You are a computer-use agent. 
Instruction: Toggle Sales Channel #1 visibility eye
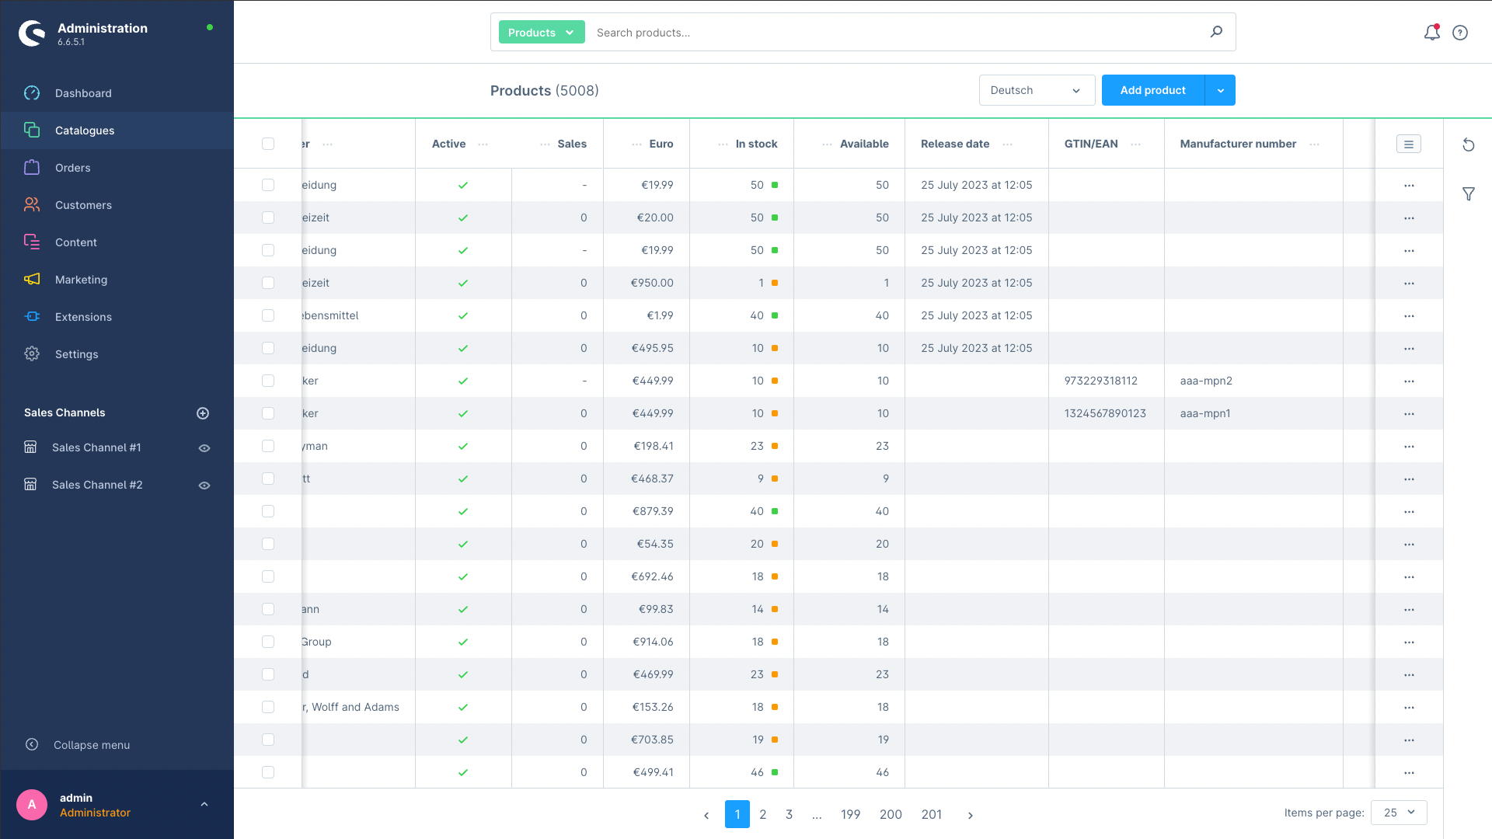(204, 448)
